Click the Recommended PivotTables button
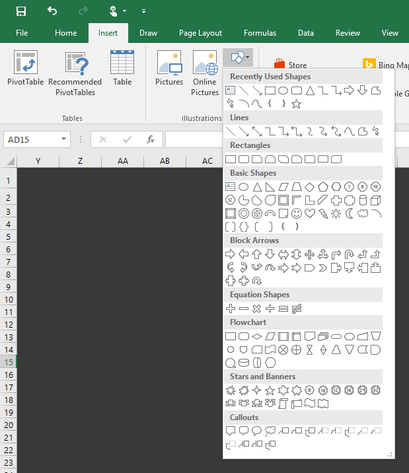Image resolution: width=409 pixels, height=473 pixels. (75, 73)
